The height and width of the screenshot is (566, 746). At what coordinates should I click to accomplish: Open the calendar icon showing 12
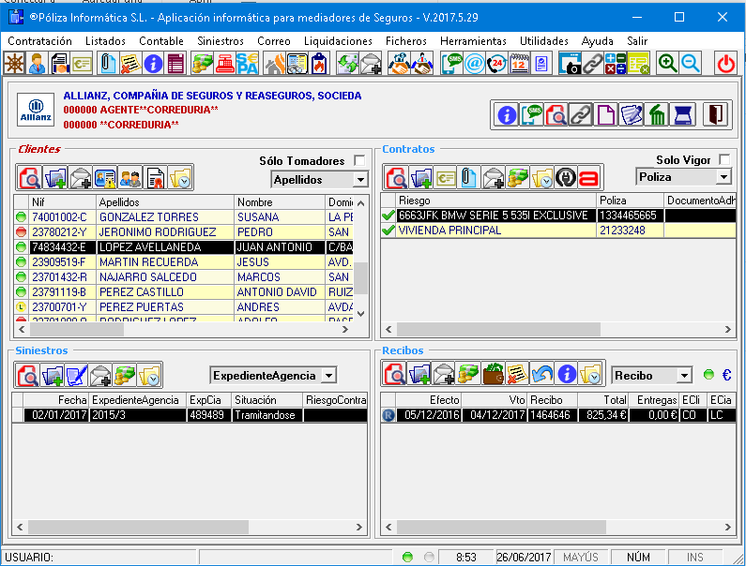519,63
